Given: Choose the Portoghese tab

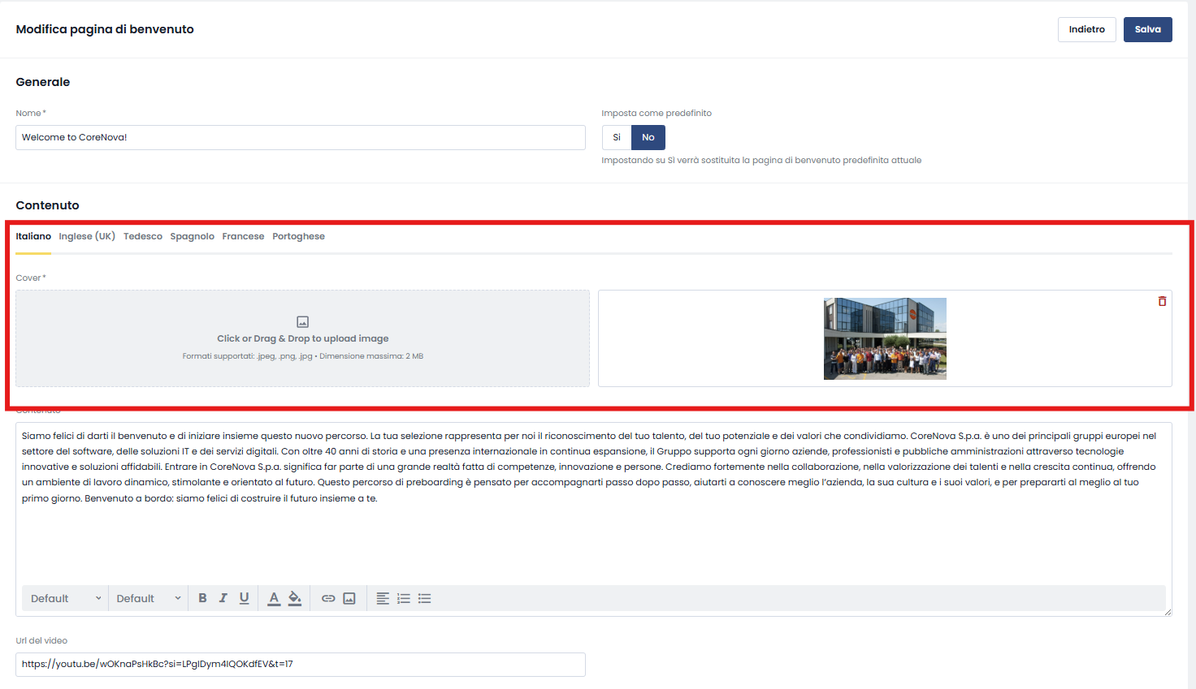Looking at the screenshot, I should coord(298,236).
